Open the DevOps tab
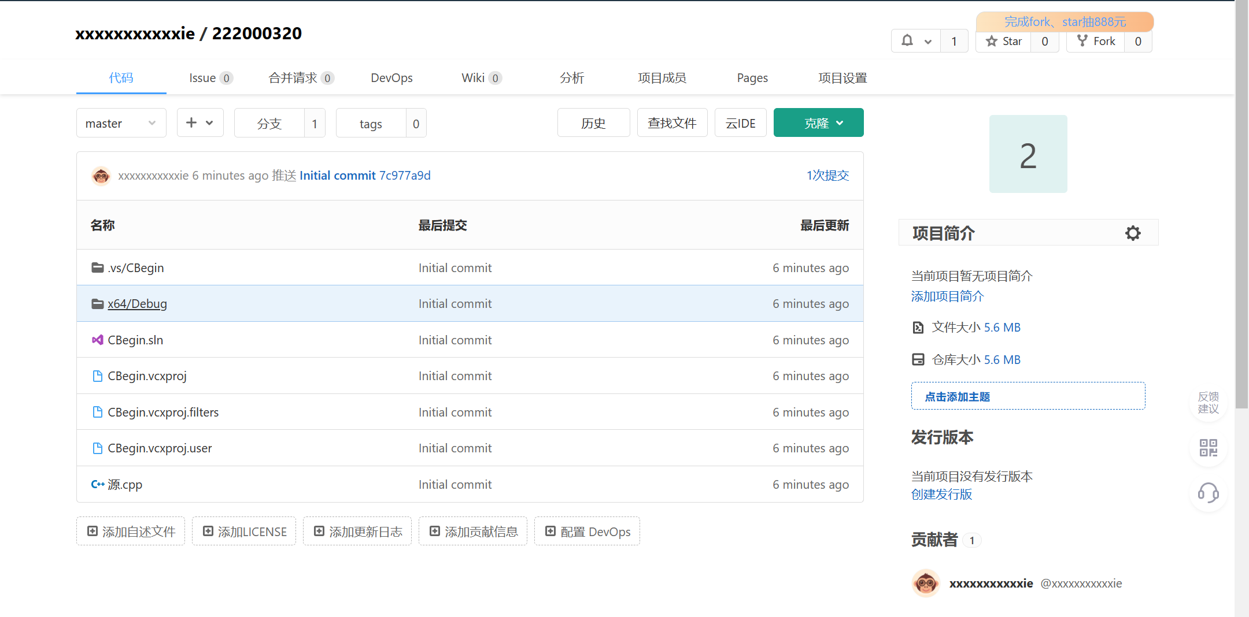 coord(391,78)
